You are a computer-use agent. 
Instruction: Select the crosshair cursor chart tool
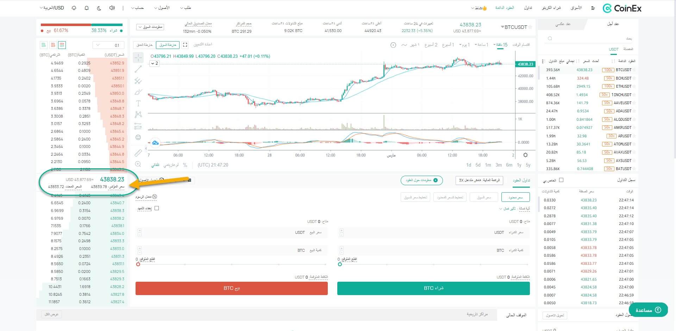(x=138, y=57)
